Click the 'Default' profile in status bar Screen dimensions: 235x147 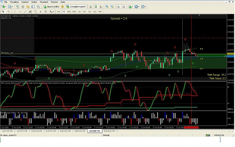tap(106, 135)
